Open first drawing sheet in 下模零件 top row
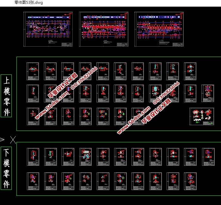Viewport: 221px width, 205px height. click(33, 157)
